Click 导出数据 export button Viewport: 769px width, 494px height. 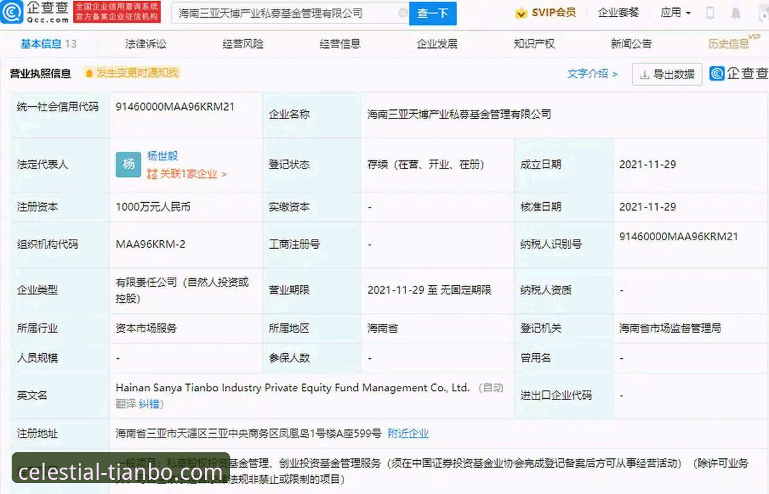tap(667, 74)
